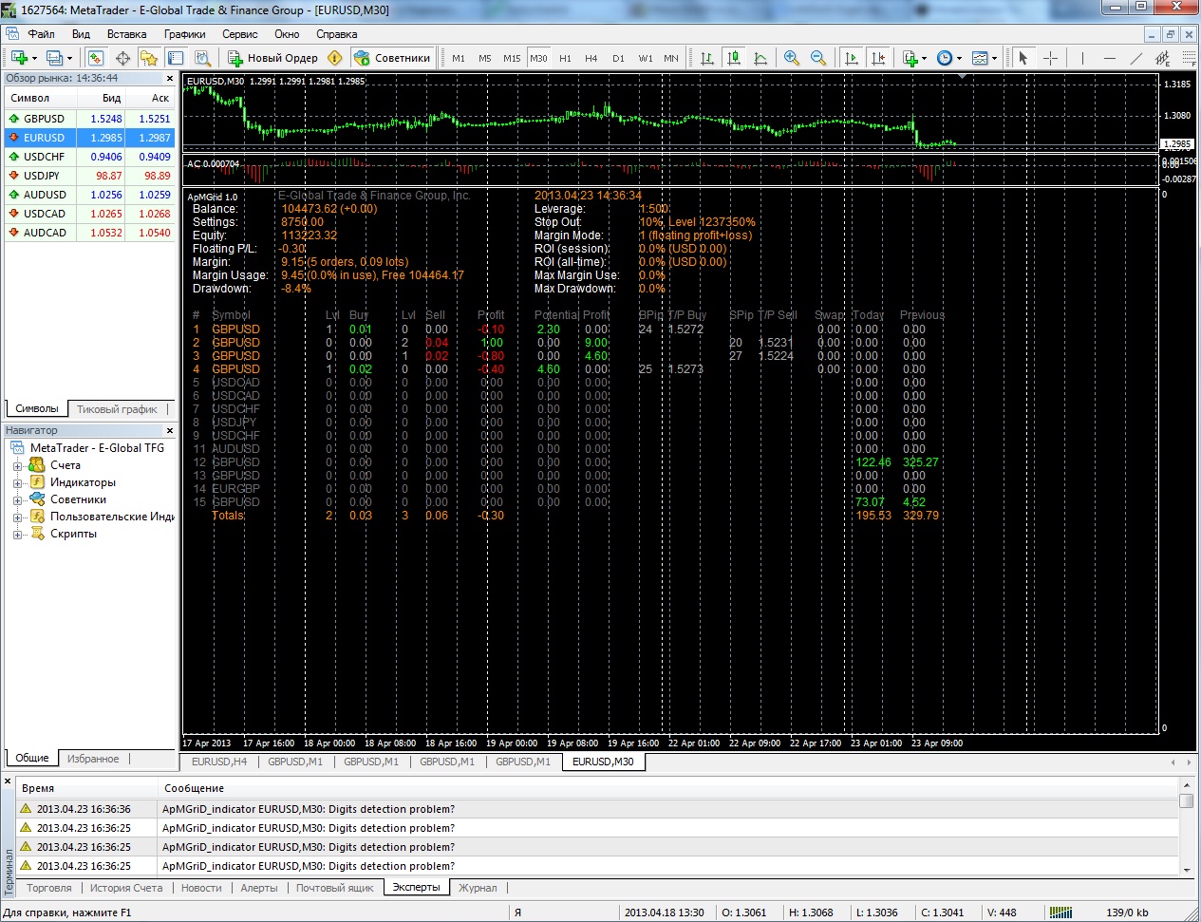Open dropdown arrow next to Periods clock
The width and height of the screenshot is (1201, 922).
(x=959, y=58)
